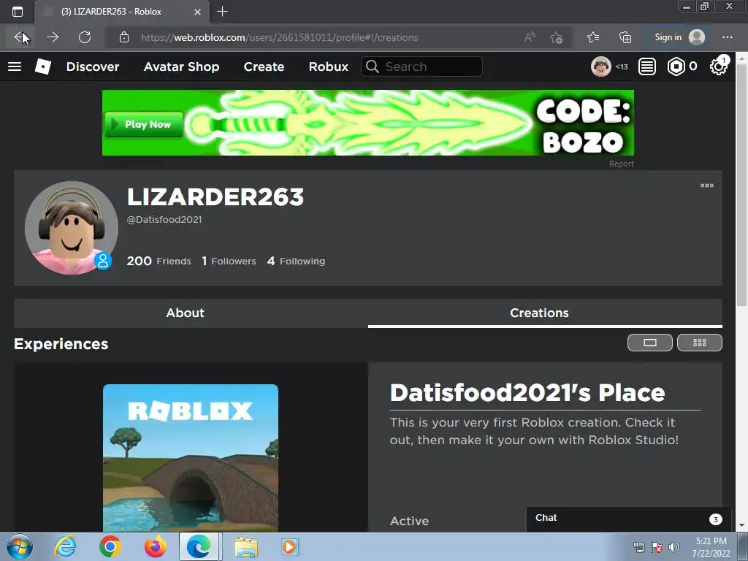Click the user avatar icon in navbar

pos(600,66)
